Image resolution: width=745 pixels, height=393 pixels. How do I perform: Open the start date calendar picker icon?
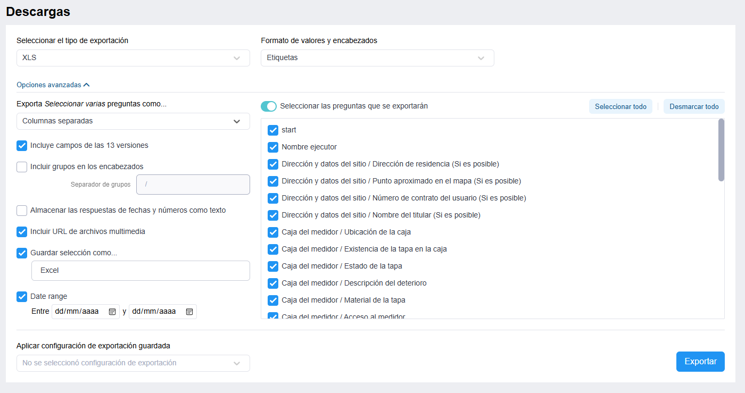coord(112,312)
